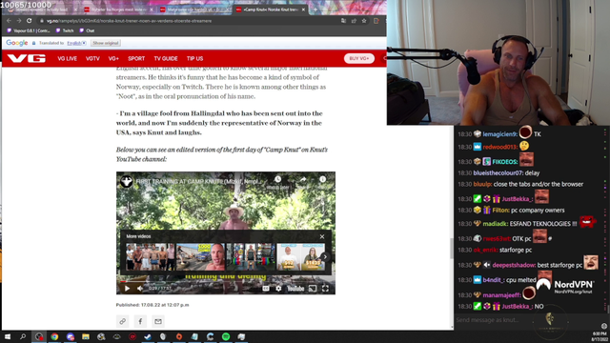
Task: Switch to the second VG browser tab
Action: pos(118,10)
